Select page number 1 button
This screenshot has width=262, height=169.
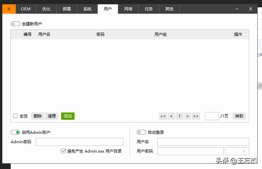click(x=179, y=116)
